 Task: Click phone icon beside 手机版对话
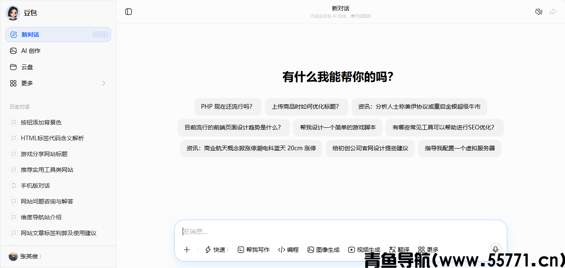point(13,186)
